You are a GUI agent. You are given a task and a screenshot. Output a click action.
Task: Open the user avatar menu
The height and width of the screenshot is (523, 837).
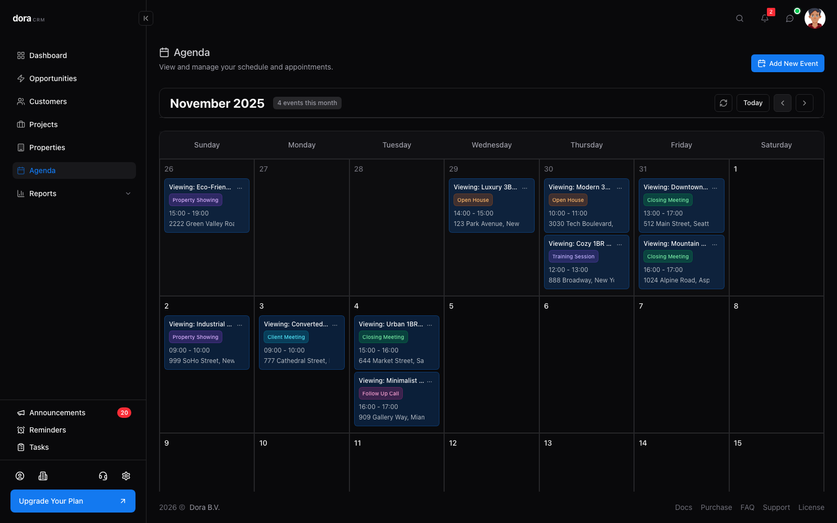pyautogui.click(x=815, y=18)
